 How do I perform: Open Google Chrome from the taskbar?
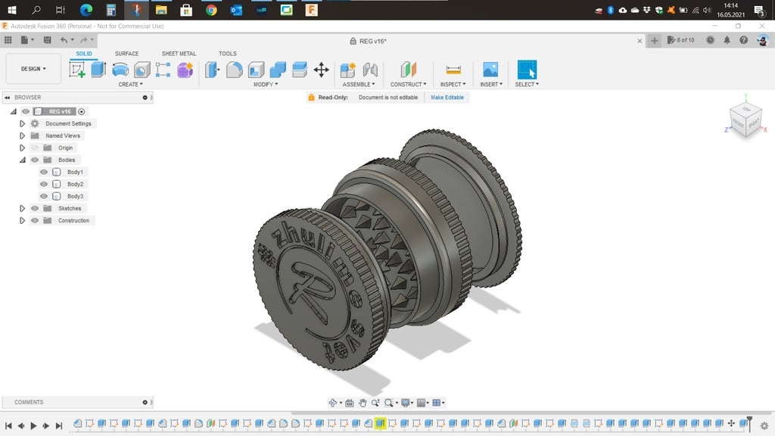tap(211, 10)
